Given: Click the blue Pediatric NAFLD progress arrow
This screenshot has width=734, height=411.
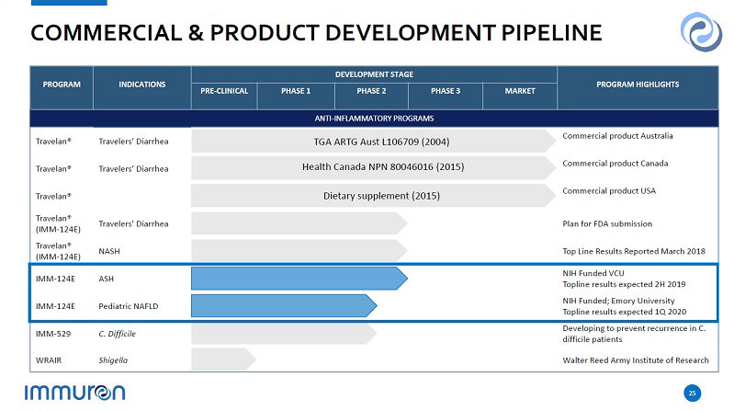Looking at the screenshot, I should coord(284,305).
